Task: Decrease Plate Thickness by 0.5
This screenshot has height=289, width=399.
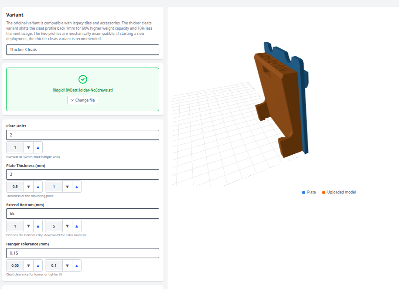Action: (28, 187)
